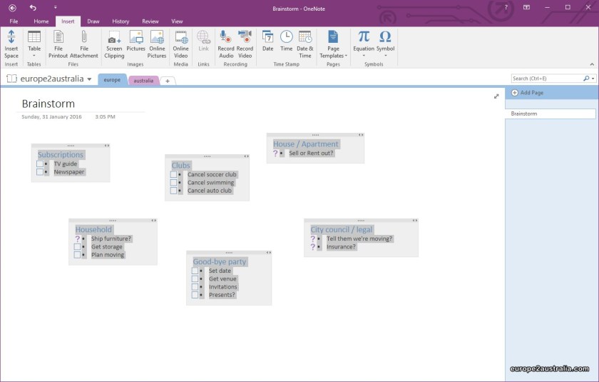Customize Quick Access Toolbar dropdown
The height and width of the screenshot is (382, 599).
tap(56, 8)
